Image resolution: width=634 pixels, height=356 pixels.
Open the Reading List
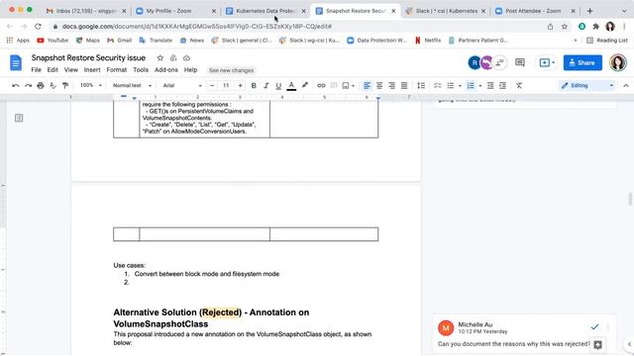[607, 41]
